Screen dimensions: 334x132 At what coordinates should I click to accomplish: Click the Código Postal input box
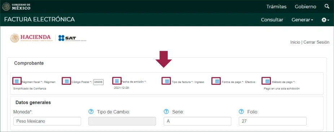(x=98, y=82)
